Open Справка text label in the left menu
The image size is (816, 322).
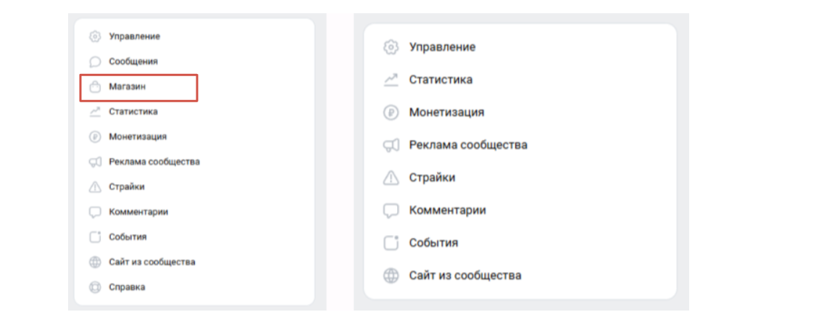coord(127,287)
